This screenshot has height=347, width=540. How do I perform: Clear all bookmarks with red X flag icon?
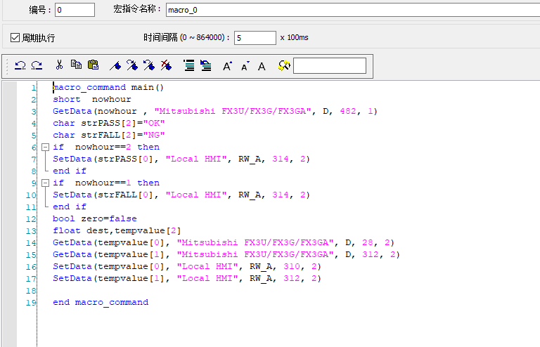point(166,65)
